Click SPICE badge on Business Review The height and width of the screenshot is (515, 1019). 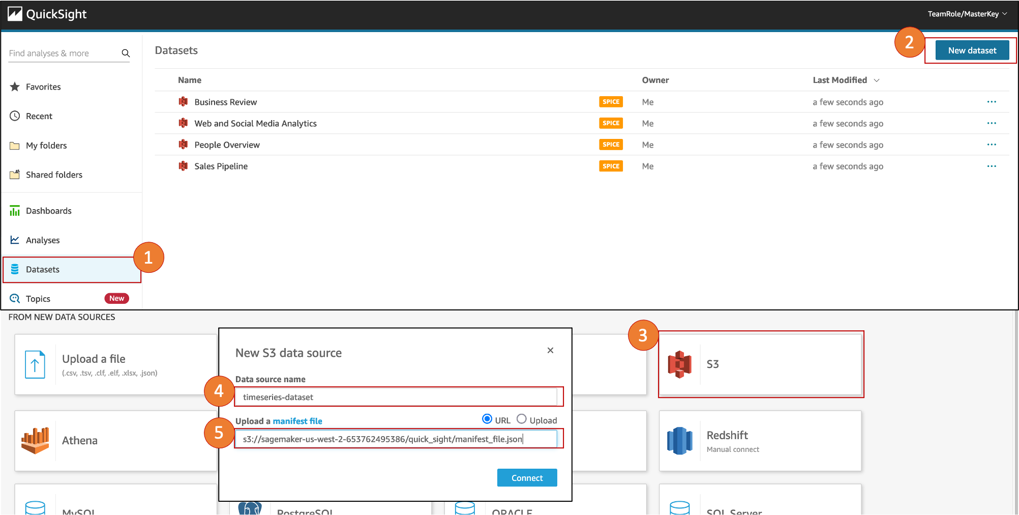coord(611,102)
